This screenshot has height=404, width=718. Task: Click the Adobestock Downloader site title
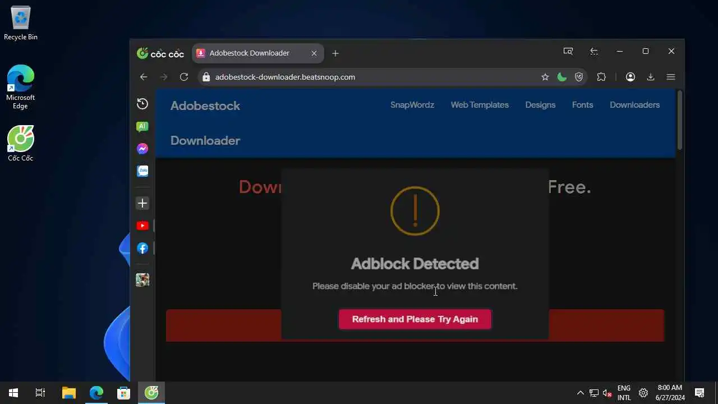point(205,123)
